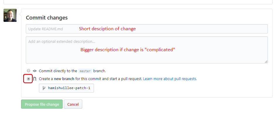Click the 'Propose file change' button
This screenshot has width=276, height=115.
tap(42, 104)
